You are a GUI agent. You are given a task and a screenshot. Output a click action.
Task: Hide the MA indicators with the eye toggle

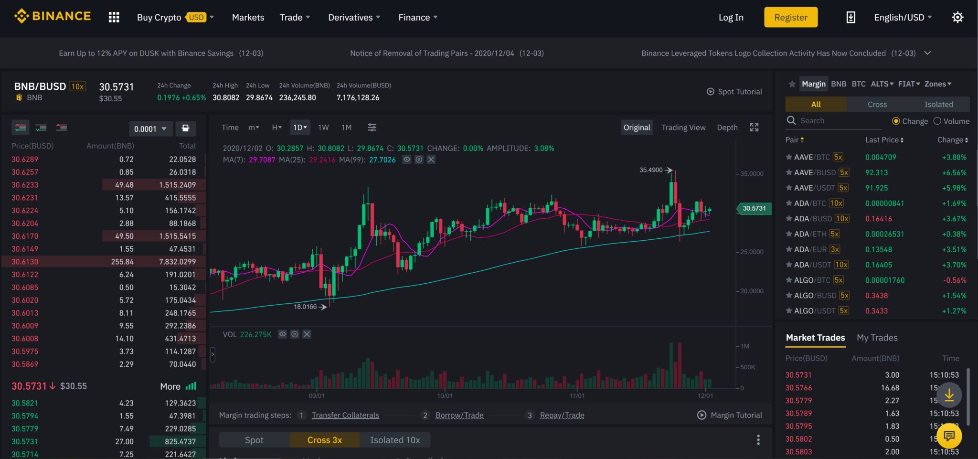(407, 160)
